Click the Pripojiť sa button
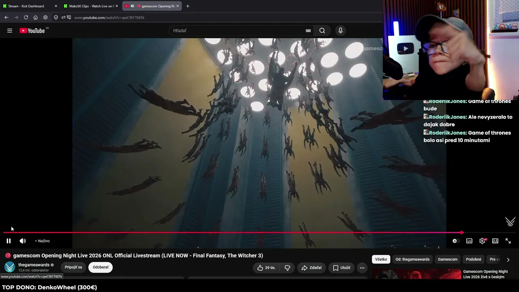 73,267
